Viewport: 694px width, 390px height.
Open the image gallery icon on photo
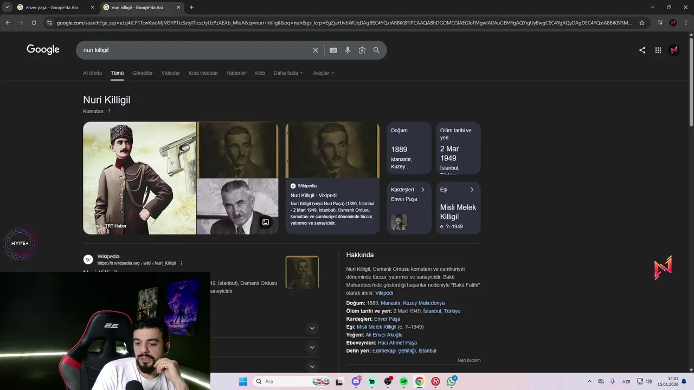[266, 222]
